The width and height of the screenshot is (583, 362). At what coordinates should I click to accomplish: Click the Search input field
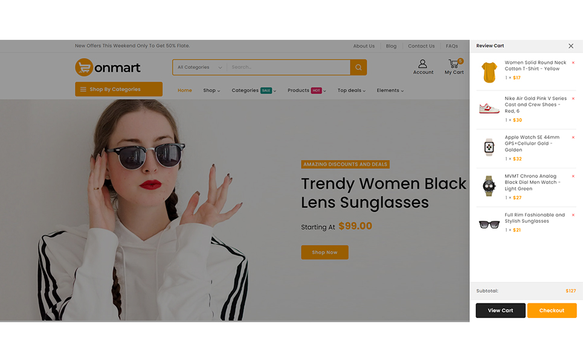click(289, 67)
